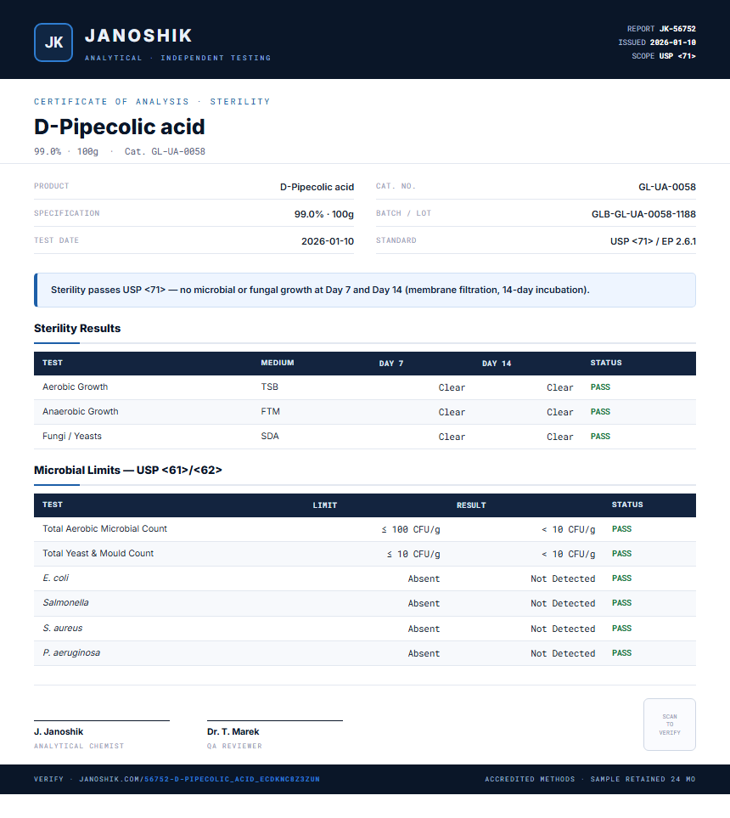Click the Standard value USP <71> / EP 2.6.1
730x818 pixels.
click(653, 241)
